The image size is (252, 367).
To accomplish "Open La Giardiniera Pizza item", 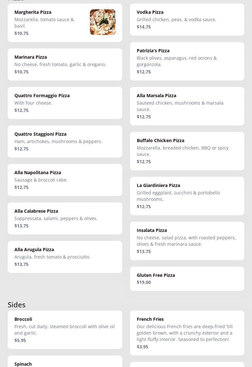I will click(x=187, y=196).
